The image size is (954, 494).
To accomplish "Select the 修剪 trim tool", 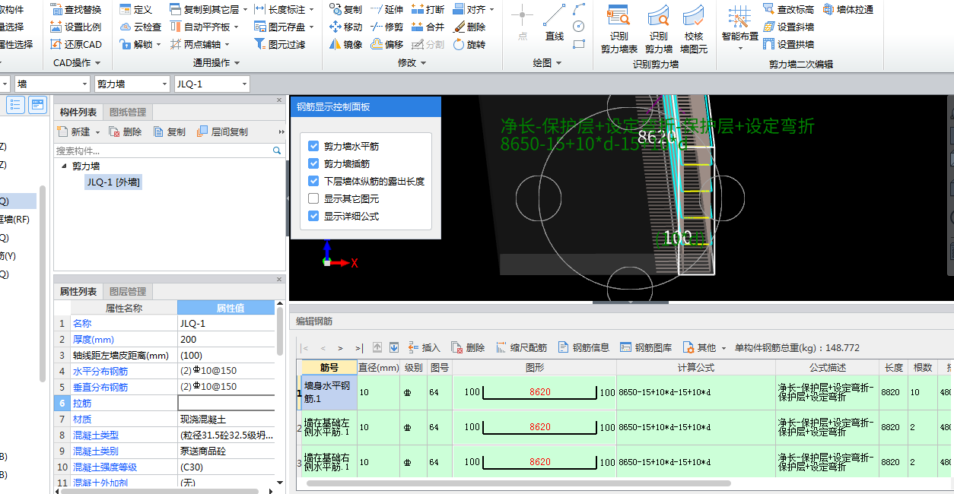I will (386, 27).
